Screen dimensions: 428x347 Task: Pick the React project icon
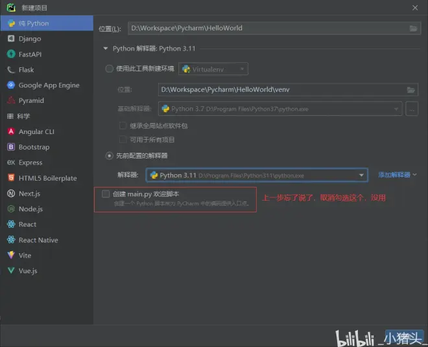[x=11, y=225]
